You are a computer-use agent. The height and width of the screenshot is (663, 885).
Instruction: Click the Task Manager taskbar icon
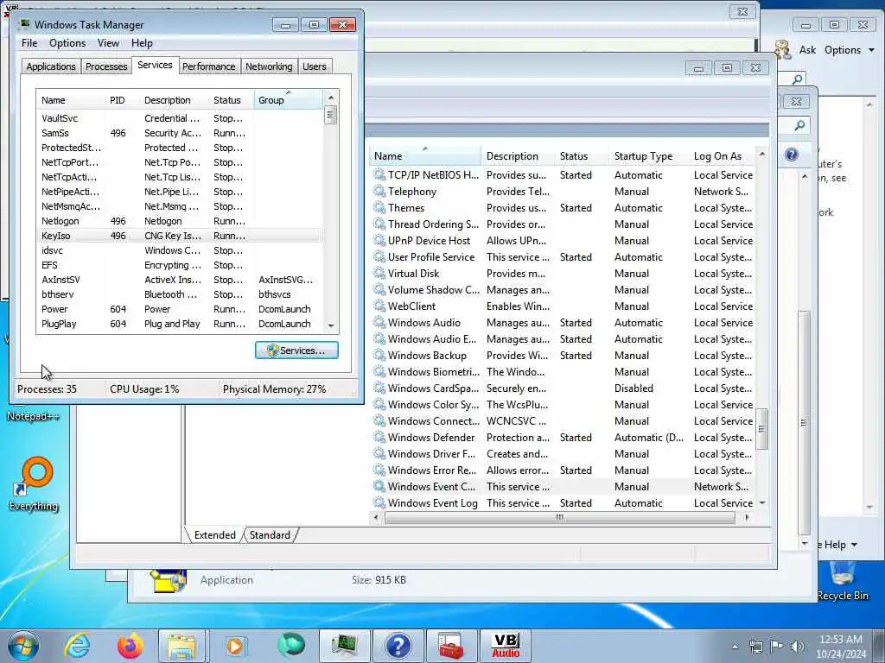344,646
